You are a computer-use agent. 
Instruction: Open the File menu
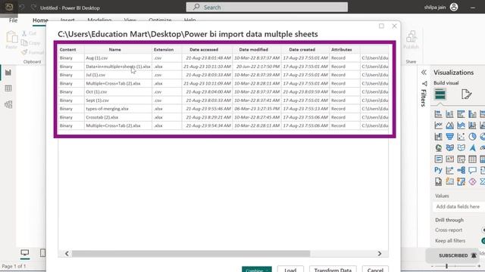tap(14, 20)
